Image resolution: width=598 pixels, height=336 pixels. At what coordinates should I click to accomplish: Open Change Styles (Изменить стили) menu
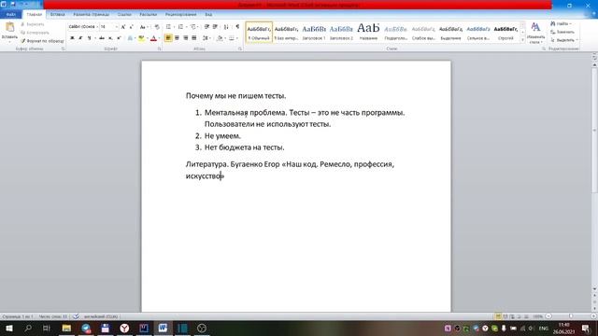click(535, 33)
